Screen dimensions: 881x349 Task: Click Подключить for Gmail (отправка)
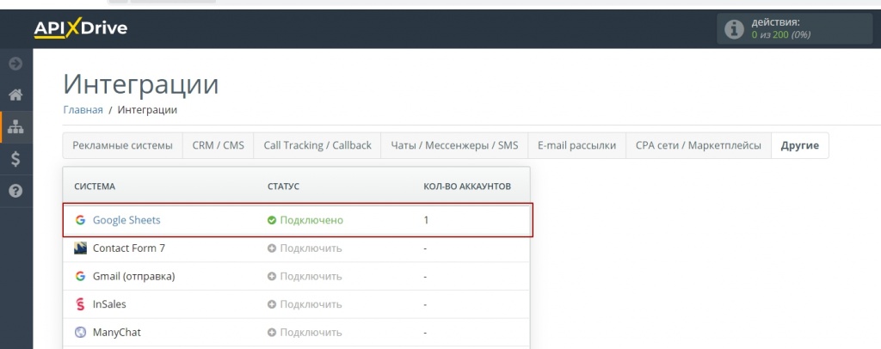311,276
